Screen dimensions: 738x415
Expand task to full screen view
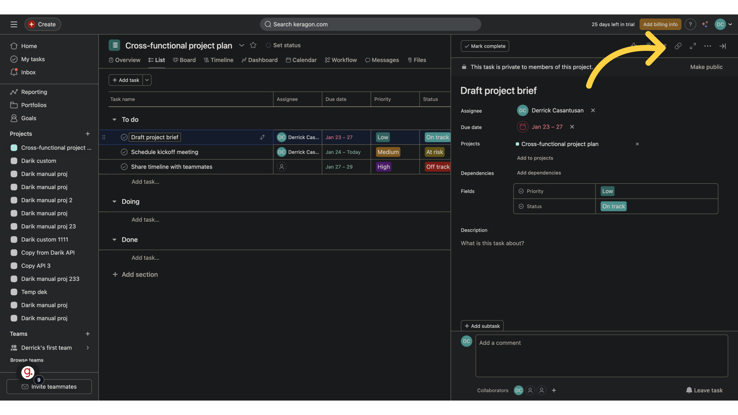tap(693, 46)
